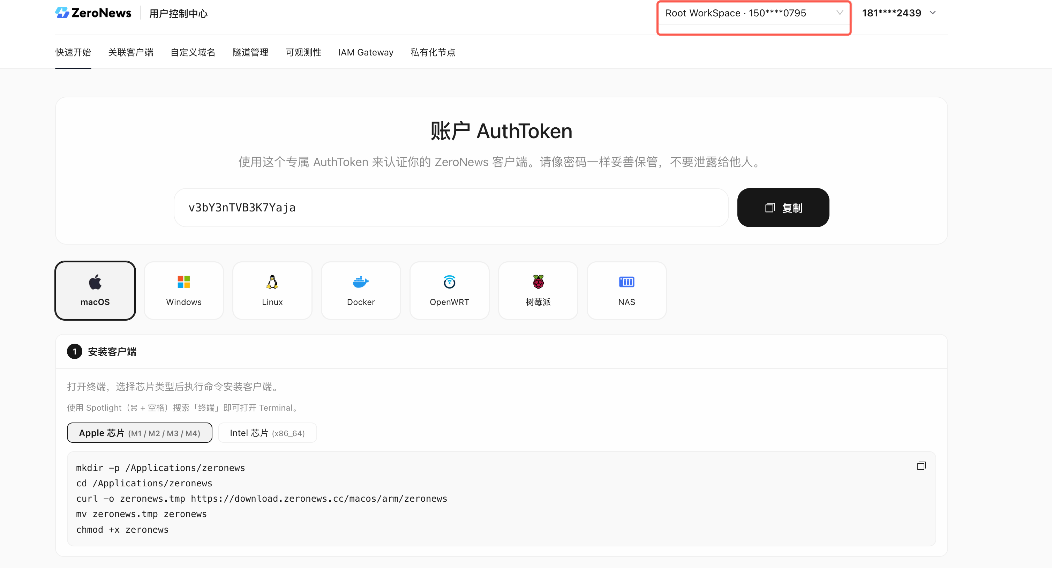Open the 隧道管理 tab
This screenshot has height=568, width=1052.
point(250,52)
